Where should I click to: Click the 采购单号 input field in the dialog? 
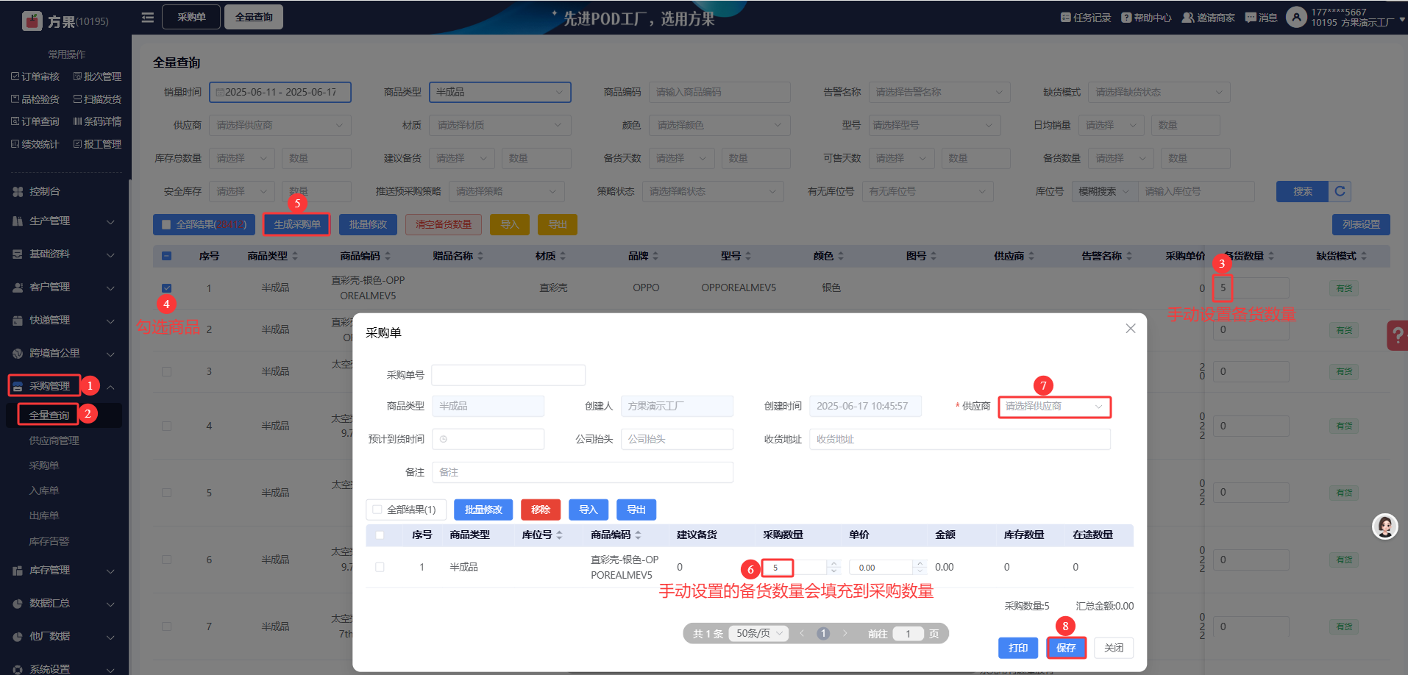(508, 375)
